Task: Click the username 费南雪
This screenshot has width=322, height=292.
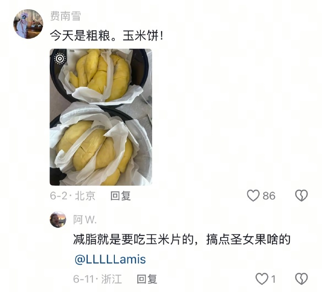Action: [x=65, y=16]
